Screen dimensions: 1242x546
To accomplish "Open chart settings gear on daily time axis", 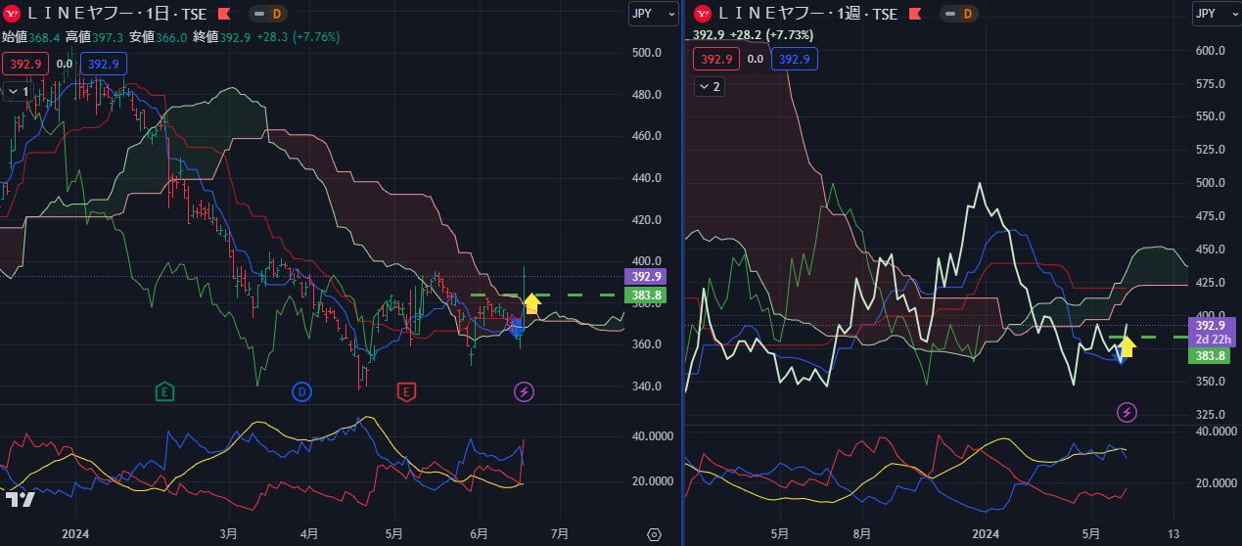I will [654, 534].
